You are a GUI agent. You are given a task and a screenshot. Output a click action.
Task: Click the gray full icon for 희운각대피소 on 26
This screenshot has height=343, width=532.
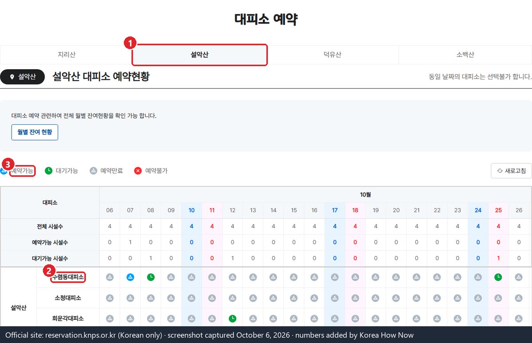pyautogui.click(x=519, y=318)
